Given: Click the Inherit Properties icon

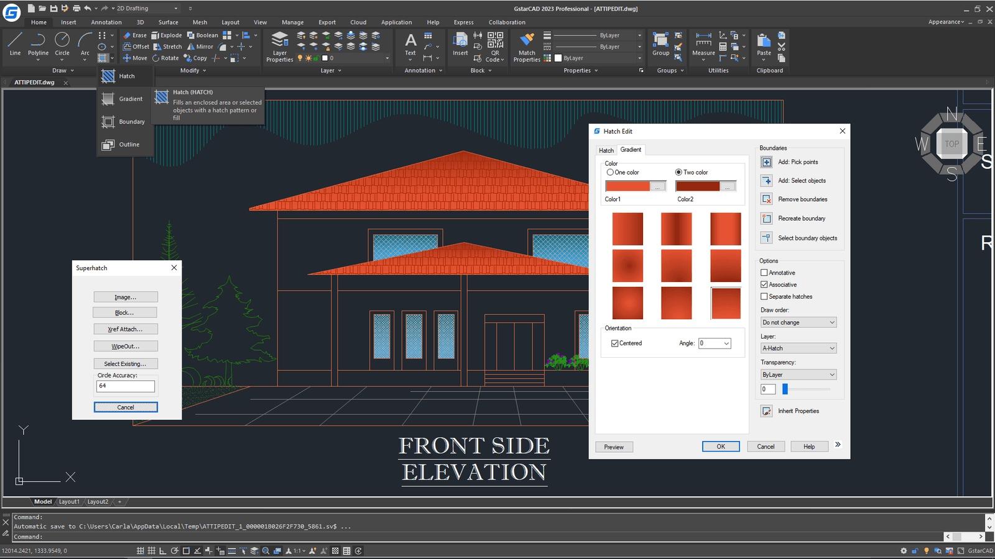Looking at the screenshot, I should pyautogui.click(x=767, y=411).
